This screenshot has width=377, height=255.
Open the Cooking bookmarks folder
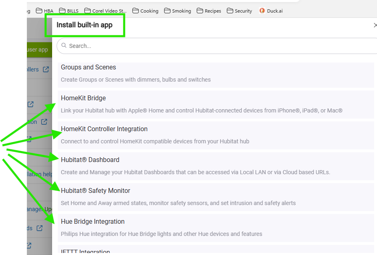(145, 11)
